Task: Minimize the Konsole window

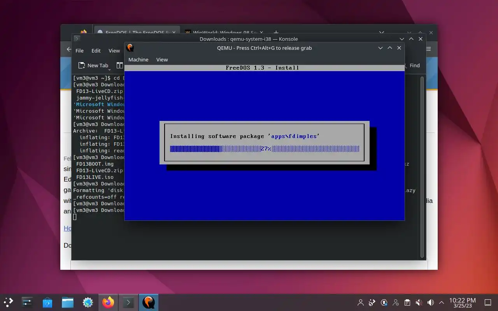Action: pyautogui.click(x=402, y=39)
